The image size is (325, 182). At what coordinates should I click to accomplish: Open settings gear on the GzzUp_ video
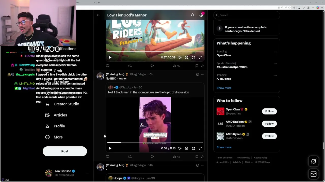pos(186,148)
